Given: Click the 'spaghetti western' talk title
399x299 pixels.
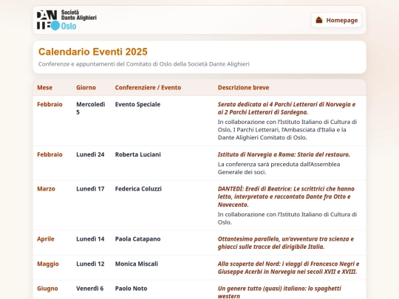Looking at the screenshot, I should tap(279, 292).
